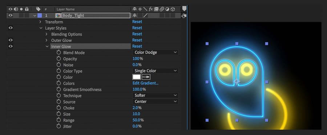The height and width of the screenshot is (135, 327).
Task: Click Reset for Blending Options
Action: pos(137,34)
